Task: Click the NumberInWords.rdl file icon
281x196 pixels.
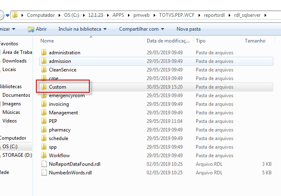Action: click(x=44, y=172)
